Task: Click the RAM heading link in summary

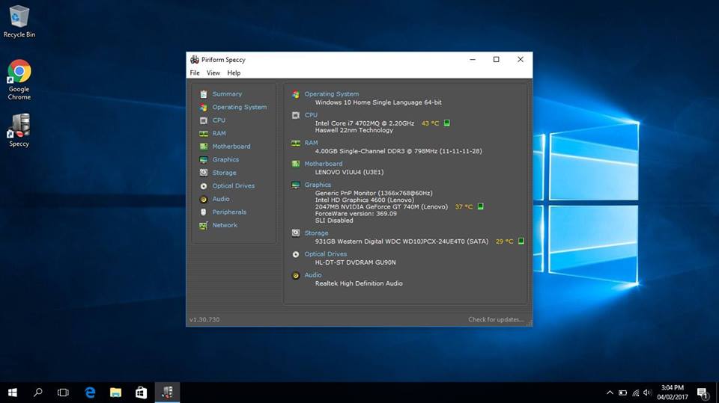Action: click(311, 143)
